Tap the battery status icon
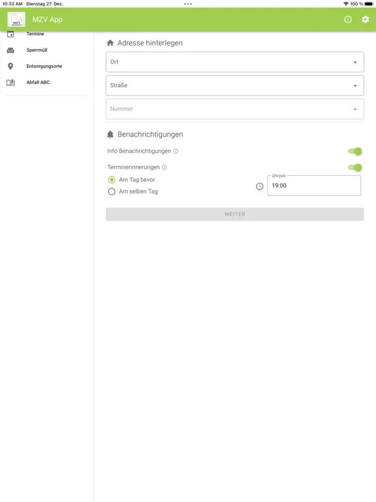The width and height of the screenshot is (376, 502). [x=369, y=4]
